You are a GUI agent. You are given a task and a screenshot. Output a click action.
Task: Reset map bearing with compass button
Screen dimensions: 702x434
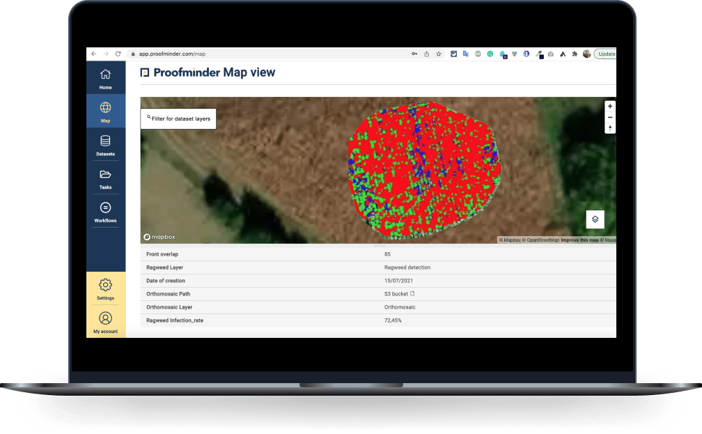click(x=610, y=128)
